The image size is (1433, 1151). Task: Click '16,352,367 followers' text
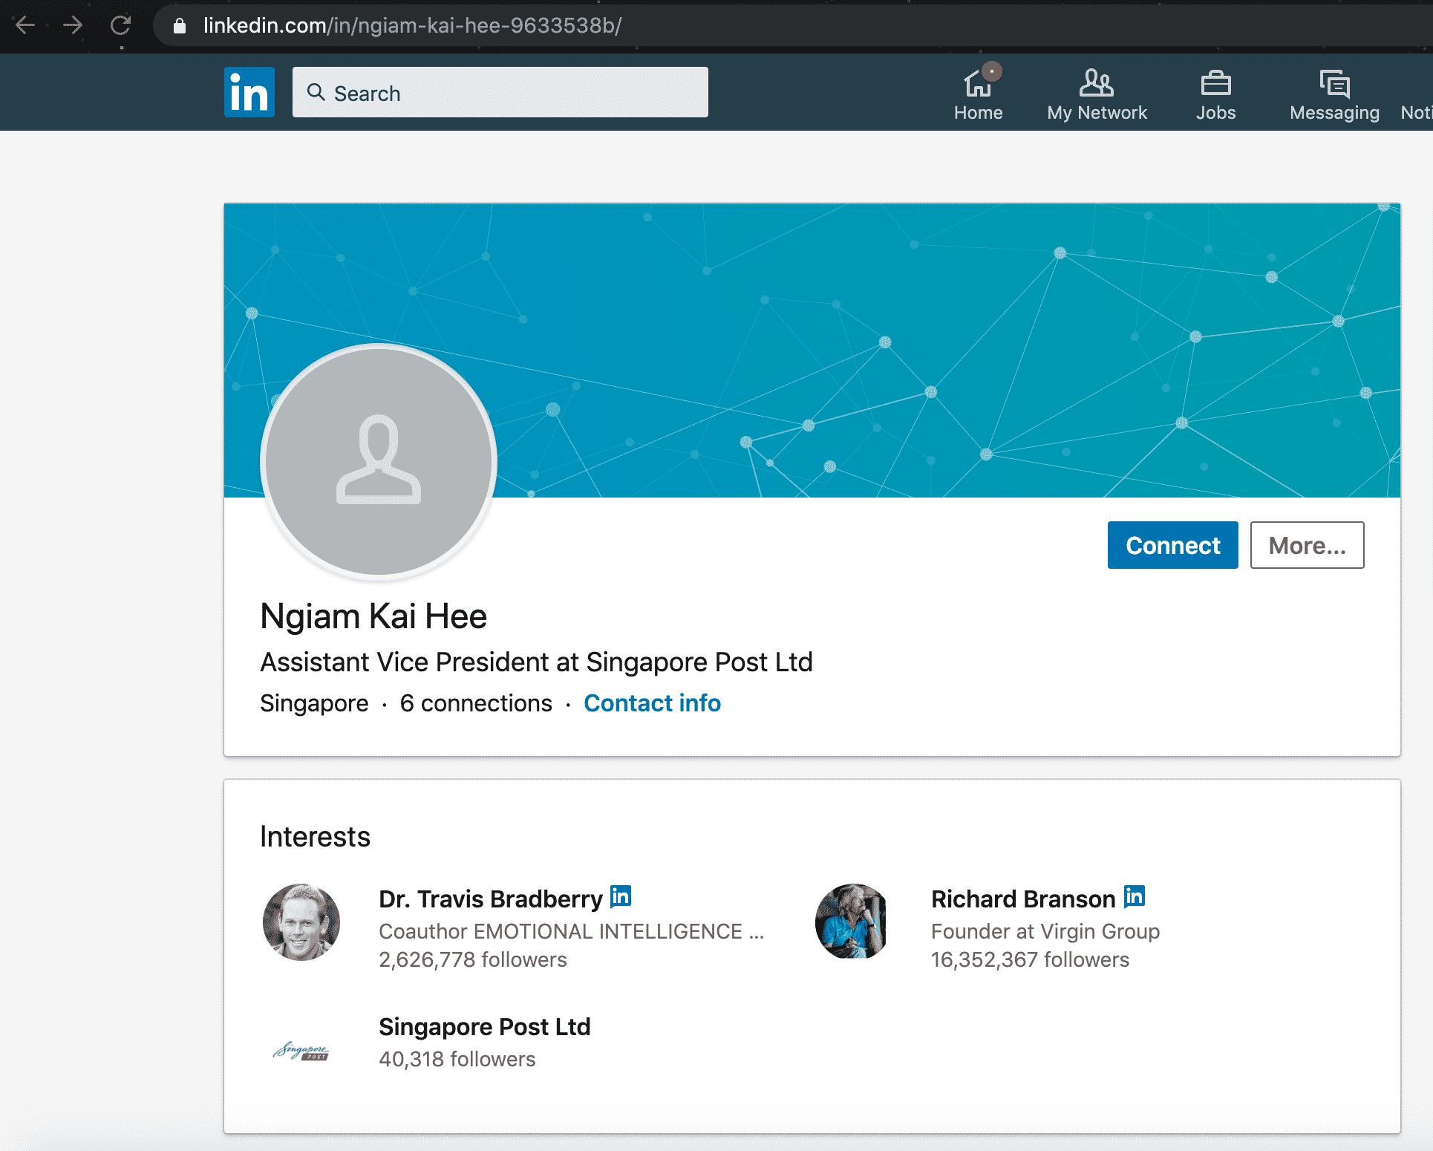coord(1030,960)
